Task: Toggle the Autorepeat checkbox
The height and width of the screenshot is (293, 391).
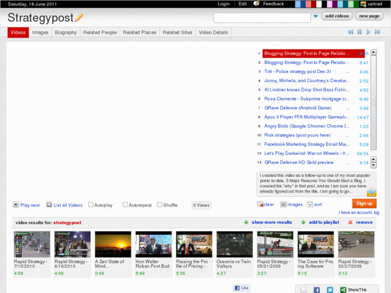Action: 125,205
